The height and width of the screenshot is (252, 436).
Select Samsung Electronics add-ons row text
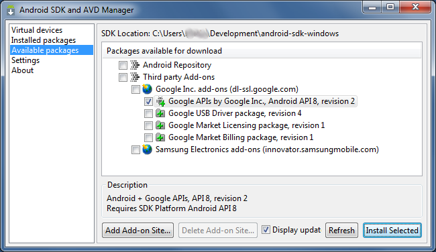(267, 149)
